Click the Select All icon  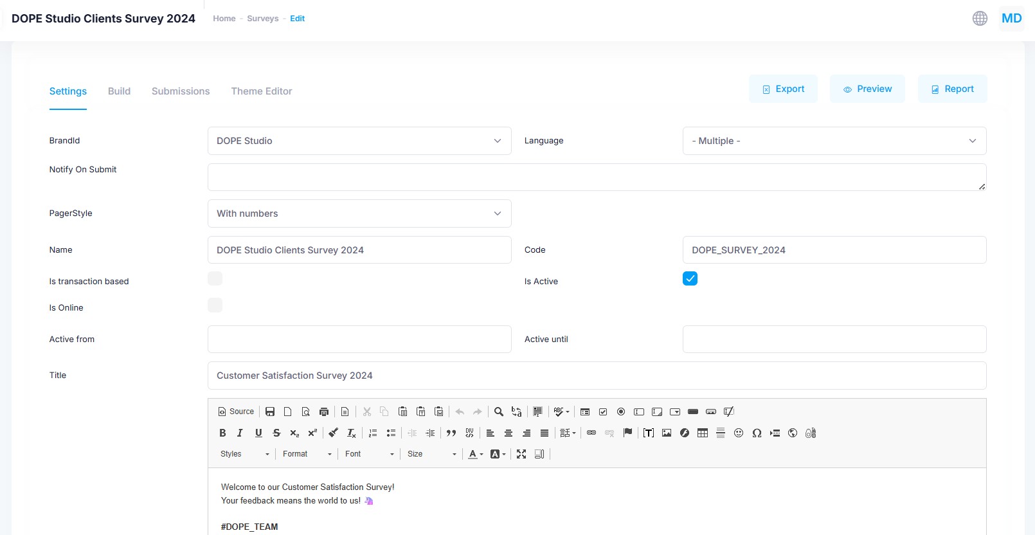[538, 412]
